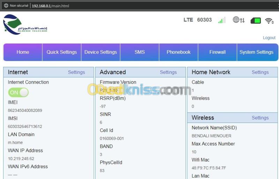Click the globe data transfer icon
This screenshot has height=179, width=279.
[x=239, y=20]
